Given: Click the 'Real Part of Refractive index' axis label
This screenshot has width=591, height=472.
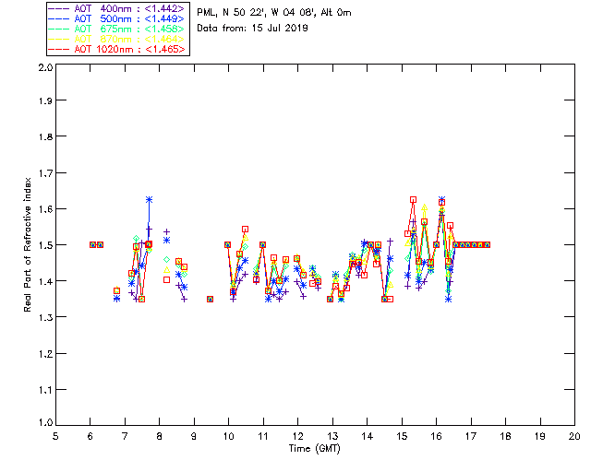Looking at the screenshot, I should 27,244.
